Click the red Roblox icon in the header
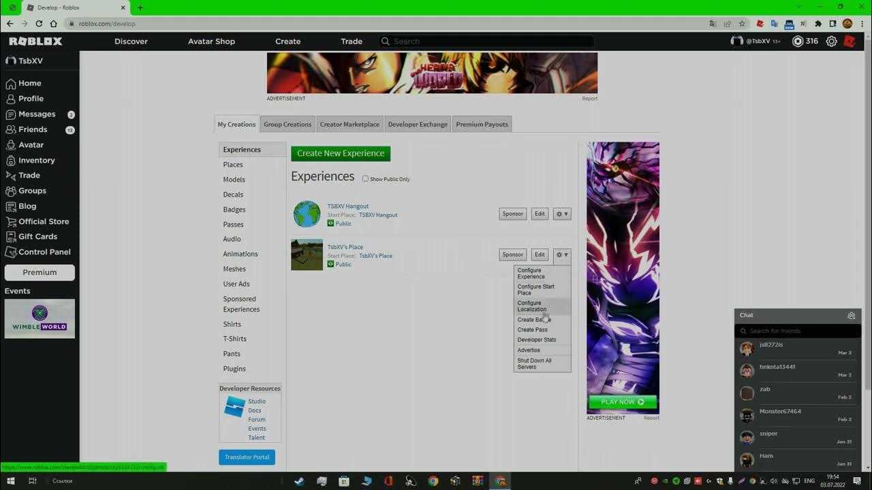Screen dimensions: 872x490 (x=850, y=42)
